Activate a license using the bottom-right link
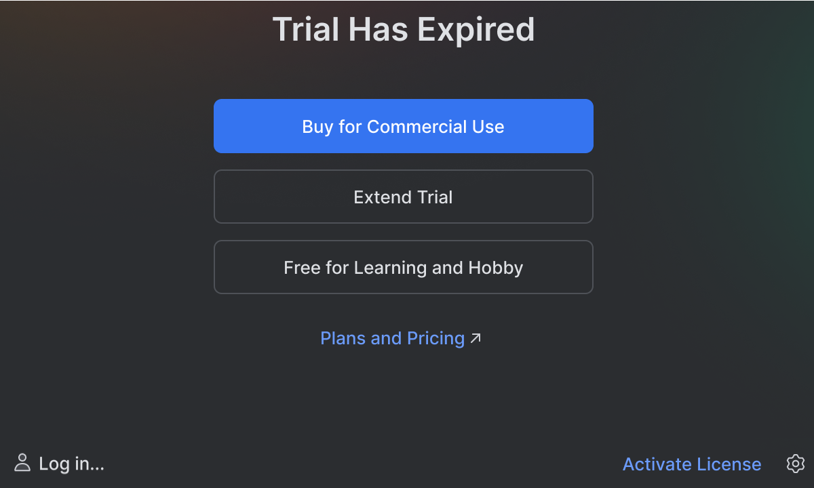The image size is (814, 488). point(692,464)
